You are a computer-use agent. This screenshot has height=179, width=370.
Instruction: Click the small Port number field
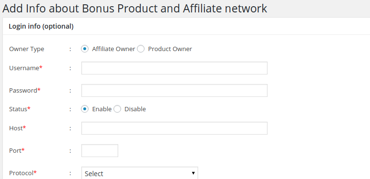[x=100, y=150]
